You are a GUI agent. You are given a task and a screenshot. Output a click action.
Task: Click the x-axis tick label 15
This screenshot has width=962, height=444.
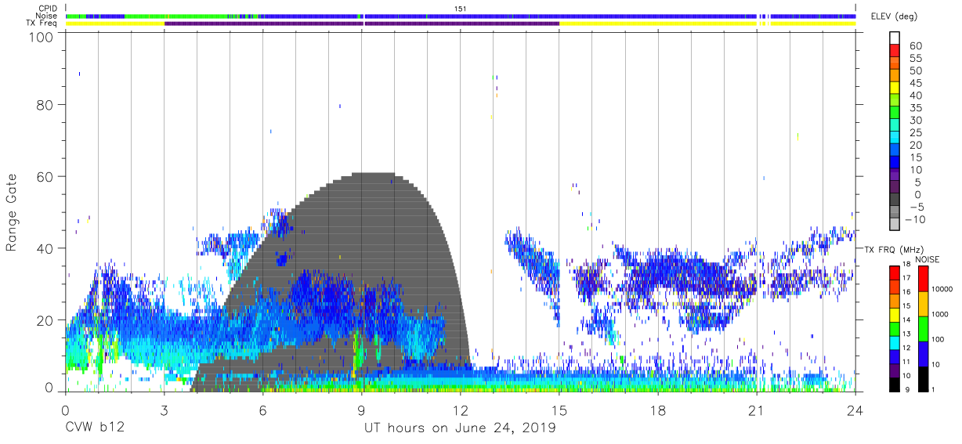click(x=559, y=410)
